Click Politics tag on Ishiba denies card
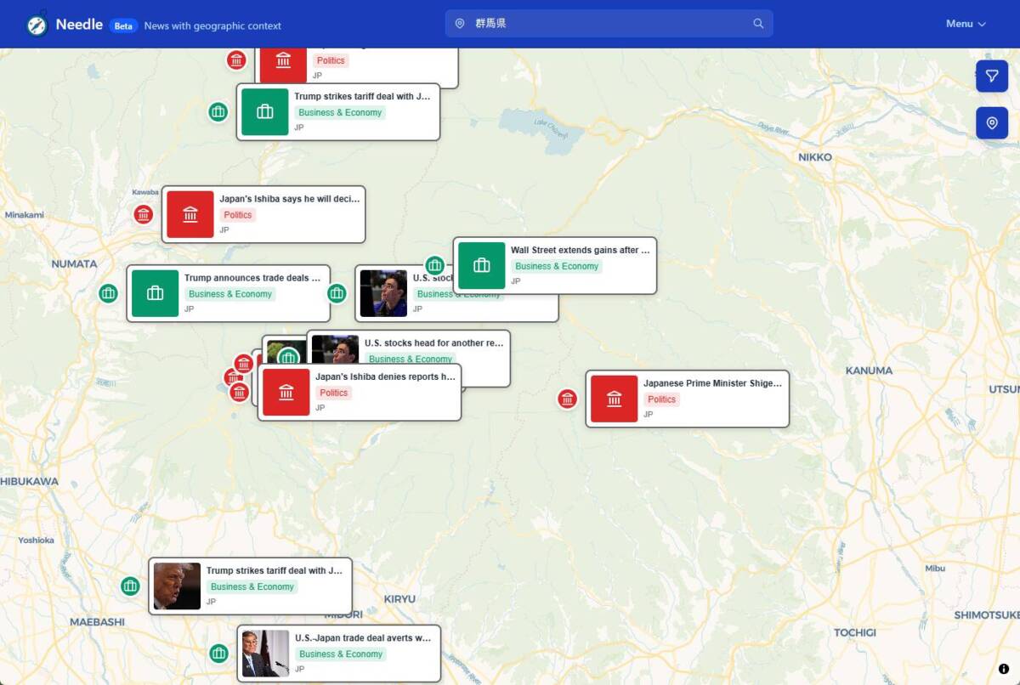 (x=333, y=393)
